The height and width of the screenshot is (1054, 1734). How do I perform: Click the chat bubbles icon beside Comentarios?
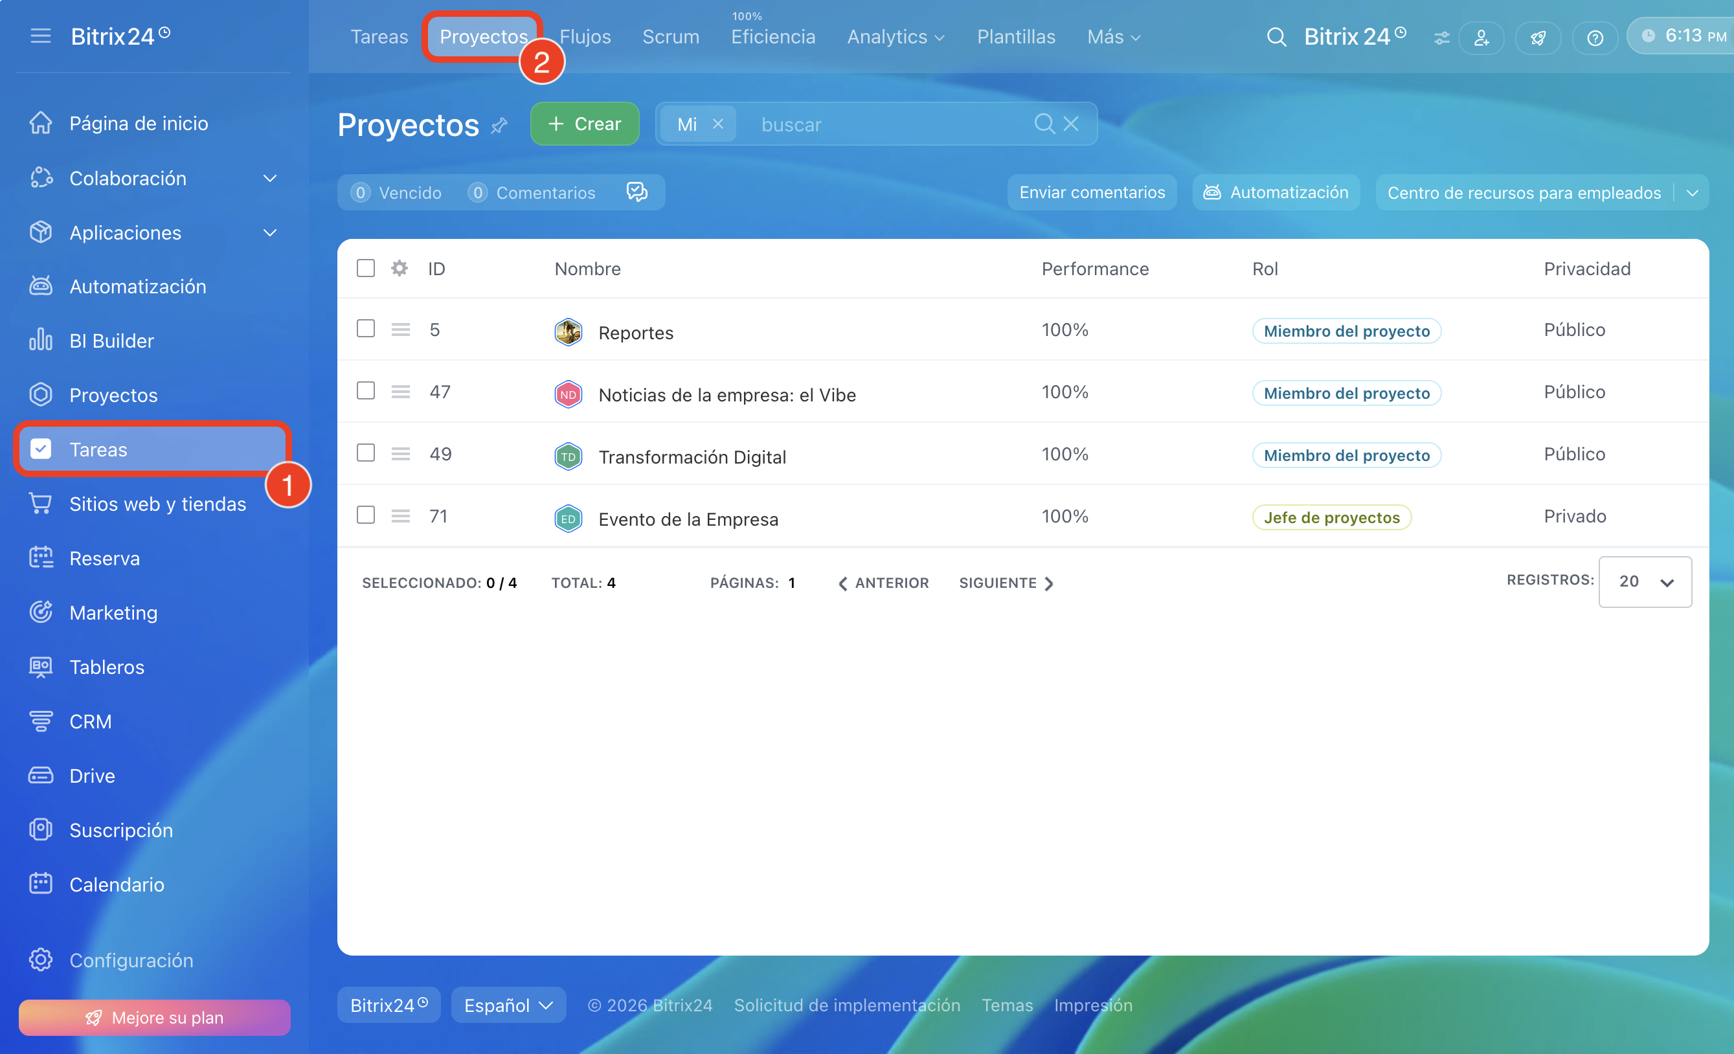[636, 192]
